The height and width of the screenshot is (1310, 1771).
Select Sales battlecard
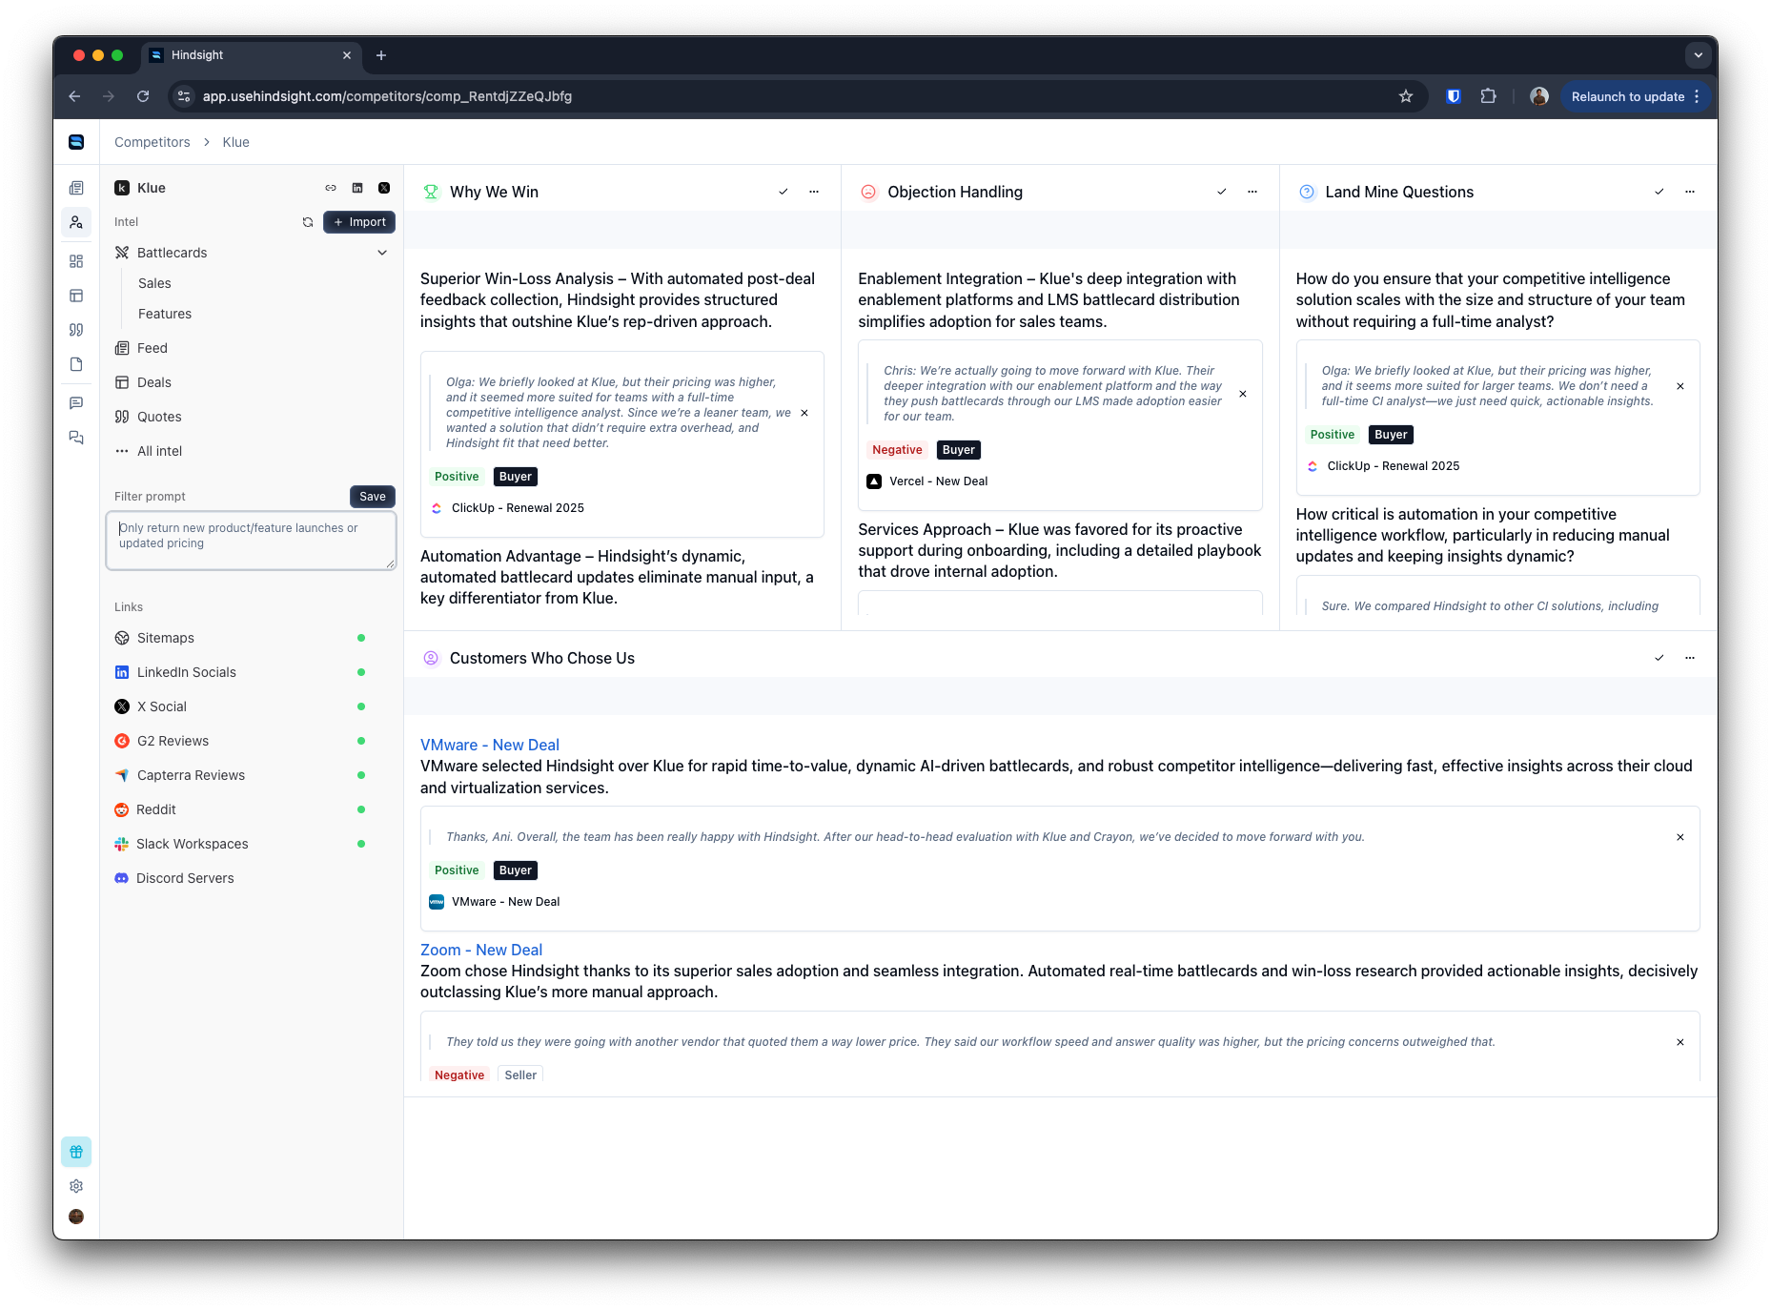[x=154, y=283]
